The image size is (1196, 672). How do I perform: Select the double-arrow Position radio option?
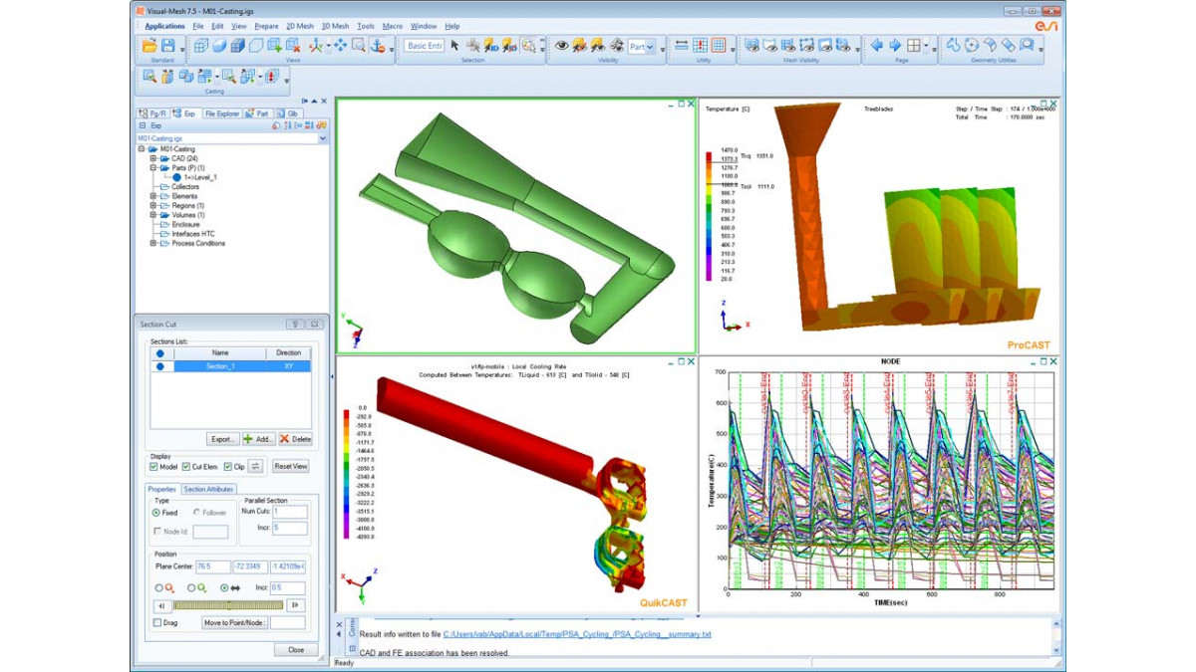point(223,587)
